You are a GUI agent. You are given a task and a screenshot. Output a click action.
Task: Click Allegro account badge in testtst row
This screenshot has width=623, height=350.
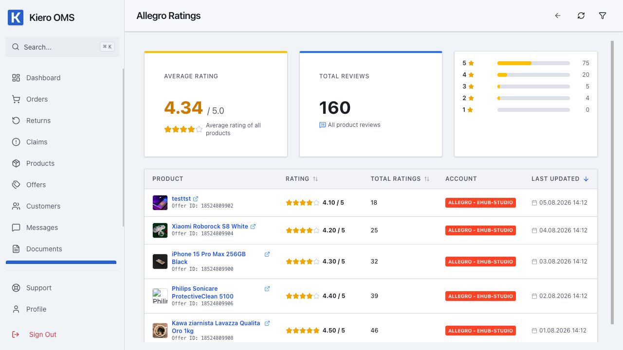point(480,203)
